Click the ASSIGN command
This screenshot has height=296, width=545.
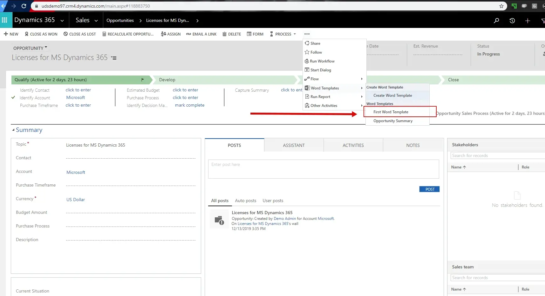tap(171, 34)
